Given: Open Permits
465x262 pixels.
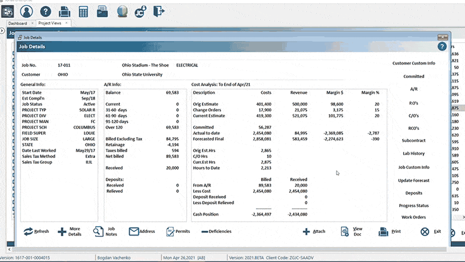Looking at the screenshot, I should (x=178, y=231).
